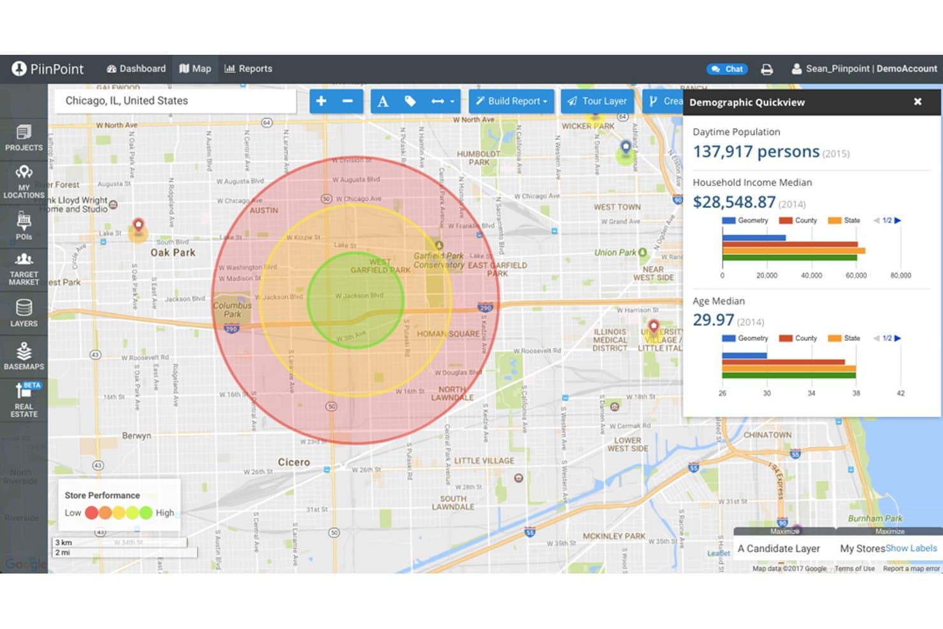Screen dimensions: 943x629
Task: Open the Chat button
Action: tap(727, 69)
